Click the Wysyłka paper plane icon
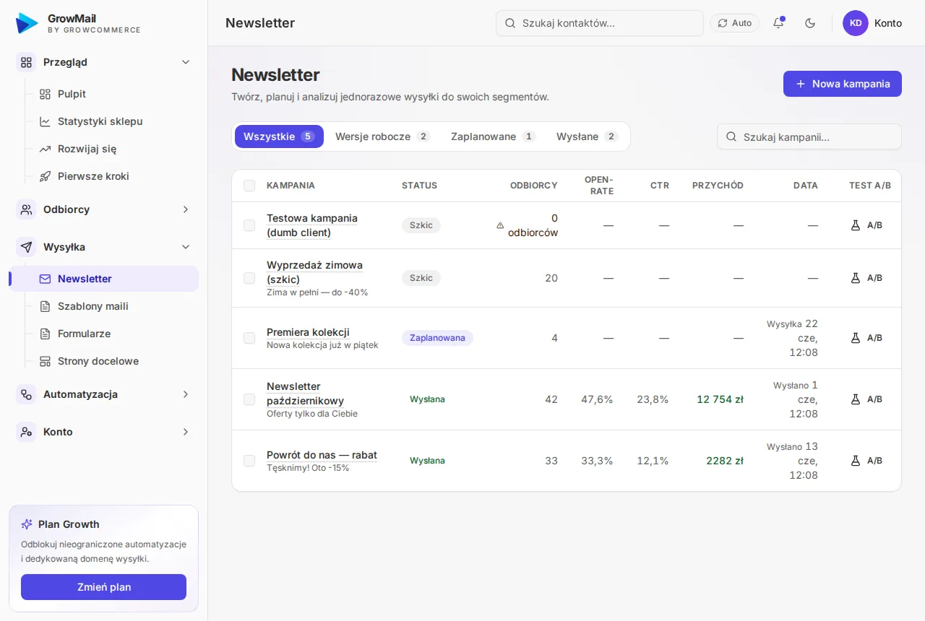The image size is (925, 621). click(26, 247)
